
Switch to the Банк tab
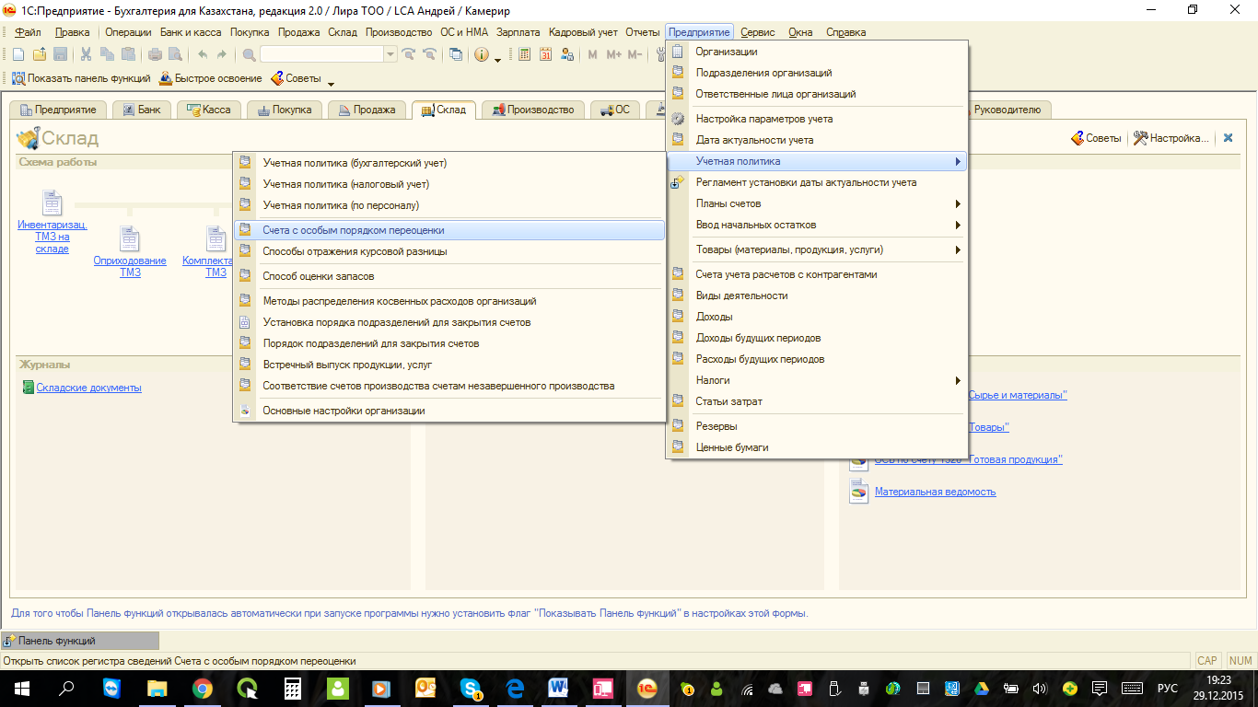pyautogui.click(x=142, y=110)
